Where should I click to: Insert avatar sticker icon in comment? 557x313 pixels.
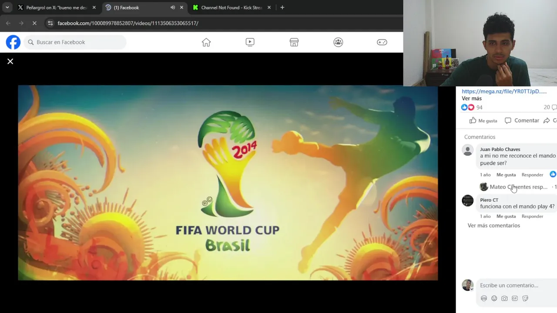coord(484,299)
